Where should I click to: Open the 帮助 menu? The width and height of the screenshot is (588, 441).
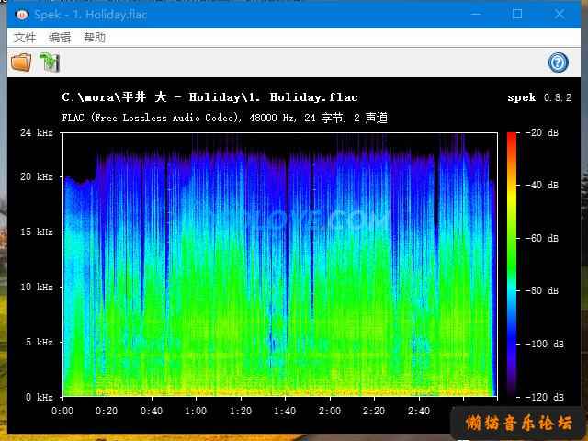point(94,38)
